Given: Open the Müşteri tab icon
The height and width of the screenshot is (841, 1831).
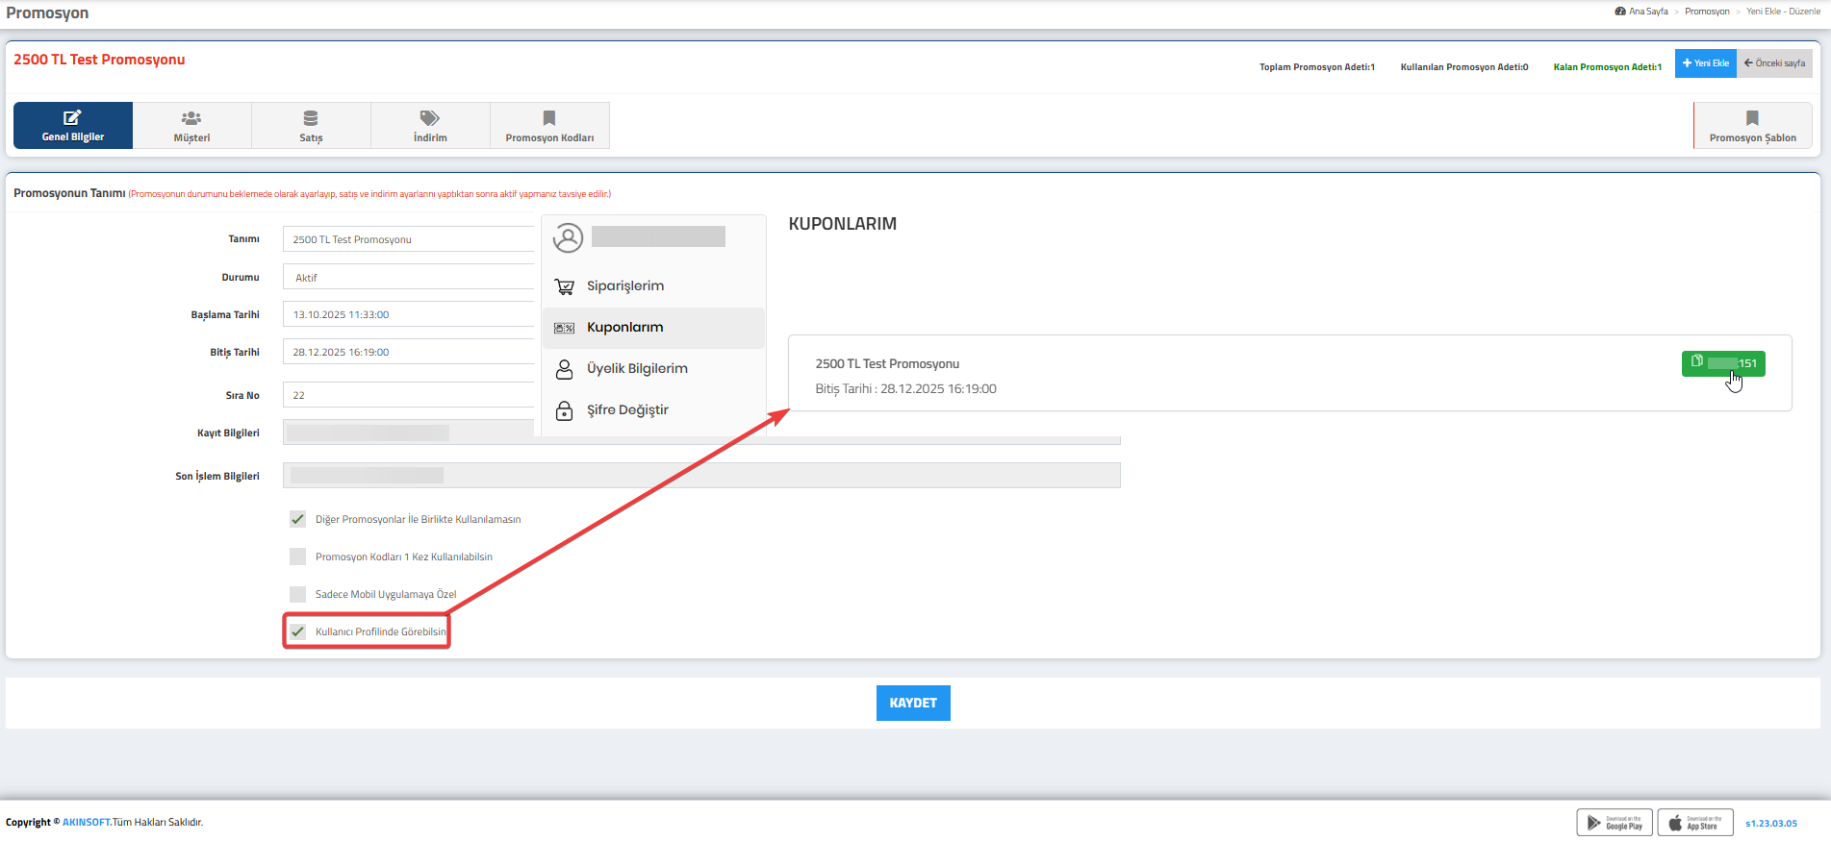Looking at the screenshot, I should click(x=191, y=118).
